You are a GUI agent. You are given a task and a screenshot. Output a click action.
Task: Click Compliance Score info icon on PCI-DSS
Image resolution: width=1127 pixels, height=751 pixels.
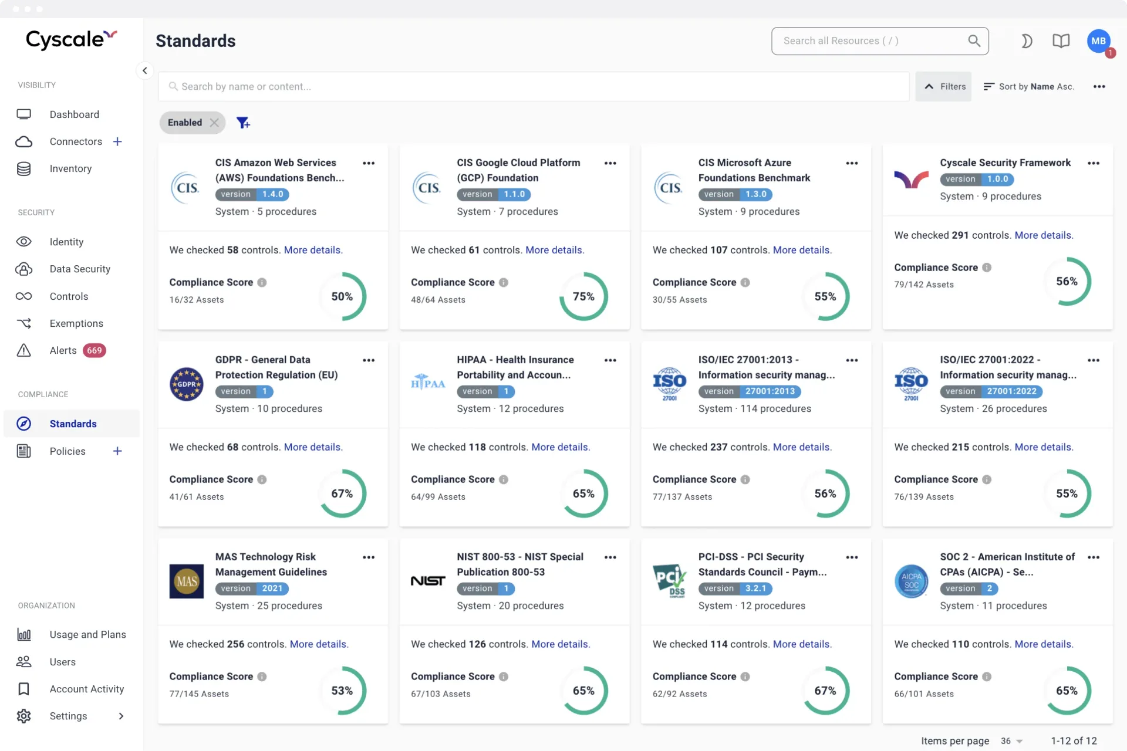point(745,676)
